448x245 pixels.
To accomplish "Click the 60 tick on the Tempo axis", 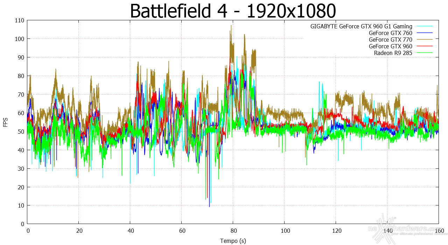I will [x=182, y=231].
